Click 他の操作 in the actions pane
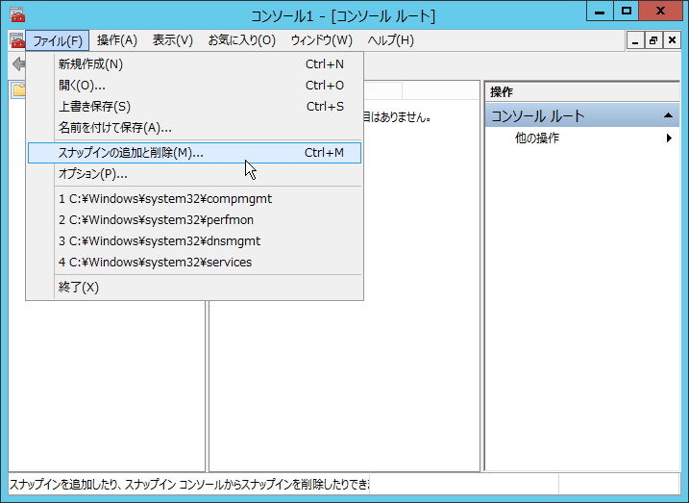 [537, 138]
